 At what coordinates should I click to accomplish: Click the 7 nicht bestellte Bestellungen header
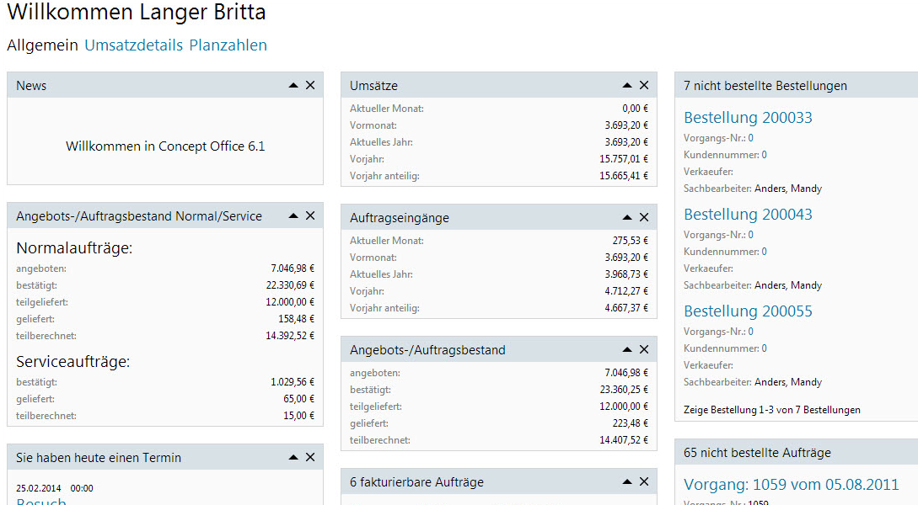tap(765, 86)
